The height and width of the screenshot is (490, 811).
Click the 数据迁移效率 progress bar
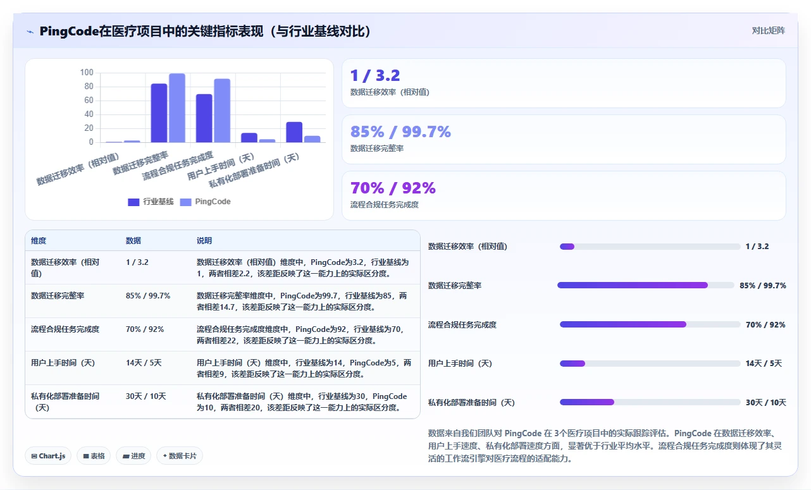coord(650,247)
